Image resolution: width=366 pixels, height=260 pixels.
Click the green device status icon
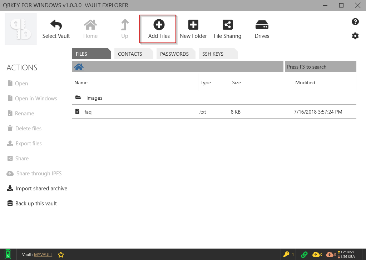click(x=8, y=254)
